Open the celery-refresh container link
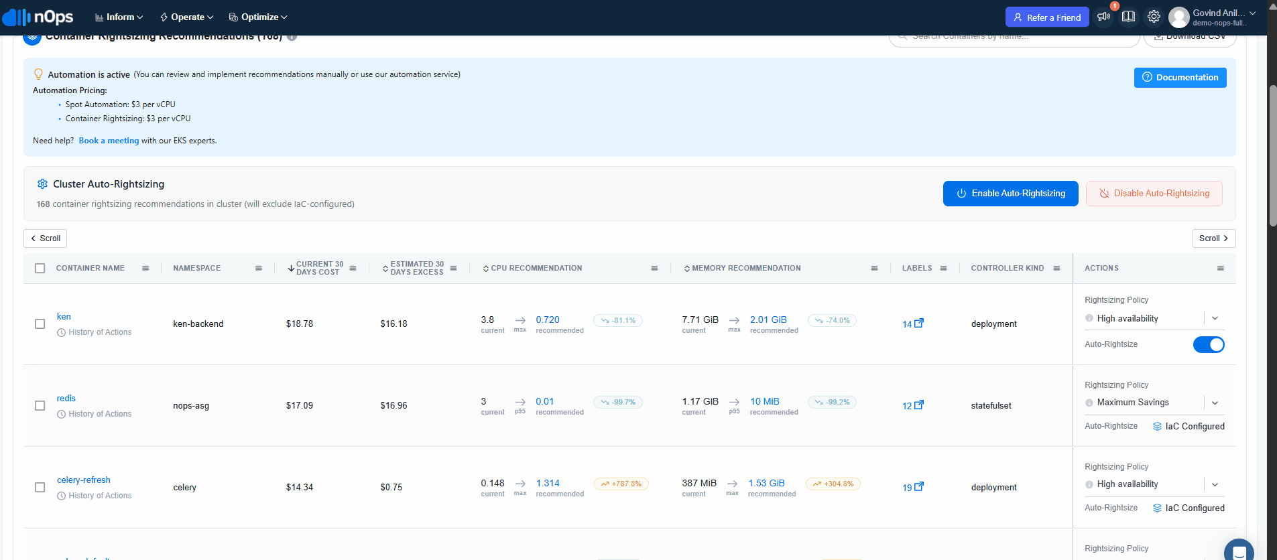Screen dimensions: 1277x560 (x=84, y=480)
